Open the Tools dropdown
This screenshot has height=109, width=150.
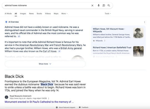click(108, 14)
